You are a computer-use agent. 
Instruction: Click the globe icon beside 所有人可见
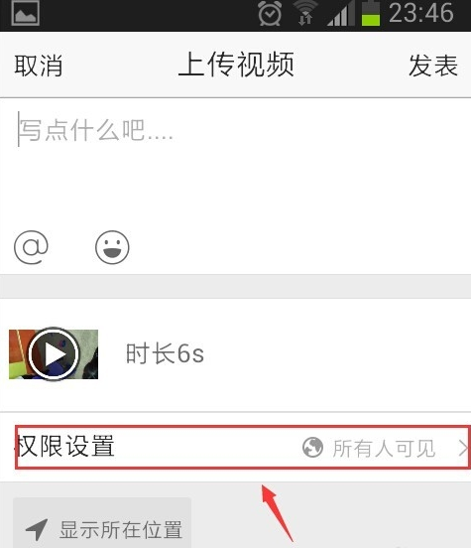(312, 448)
